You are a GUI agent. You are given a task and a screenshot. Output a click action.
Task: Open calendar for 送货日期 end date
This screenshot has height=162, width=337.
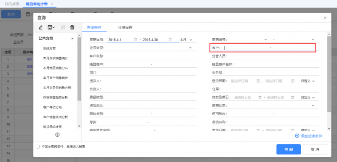click(x=293, y=81)
